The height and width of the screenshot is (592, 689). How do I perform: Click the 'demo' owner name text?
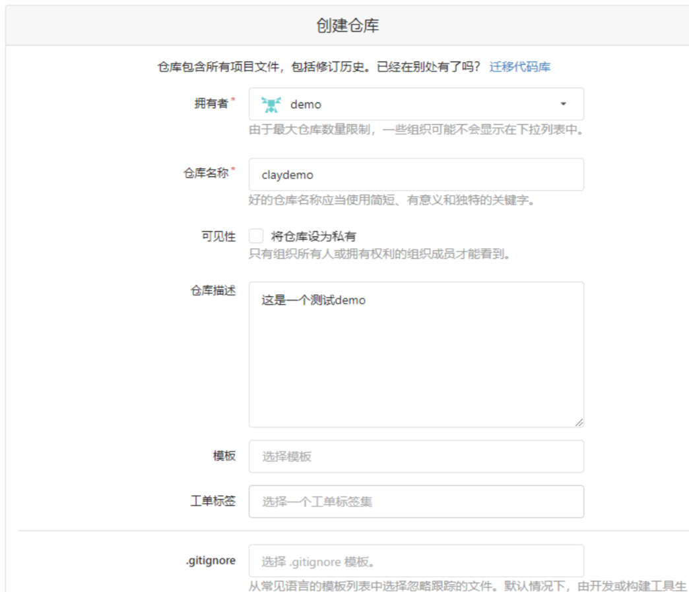coord(306,104)
